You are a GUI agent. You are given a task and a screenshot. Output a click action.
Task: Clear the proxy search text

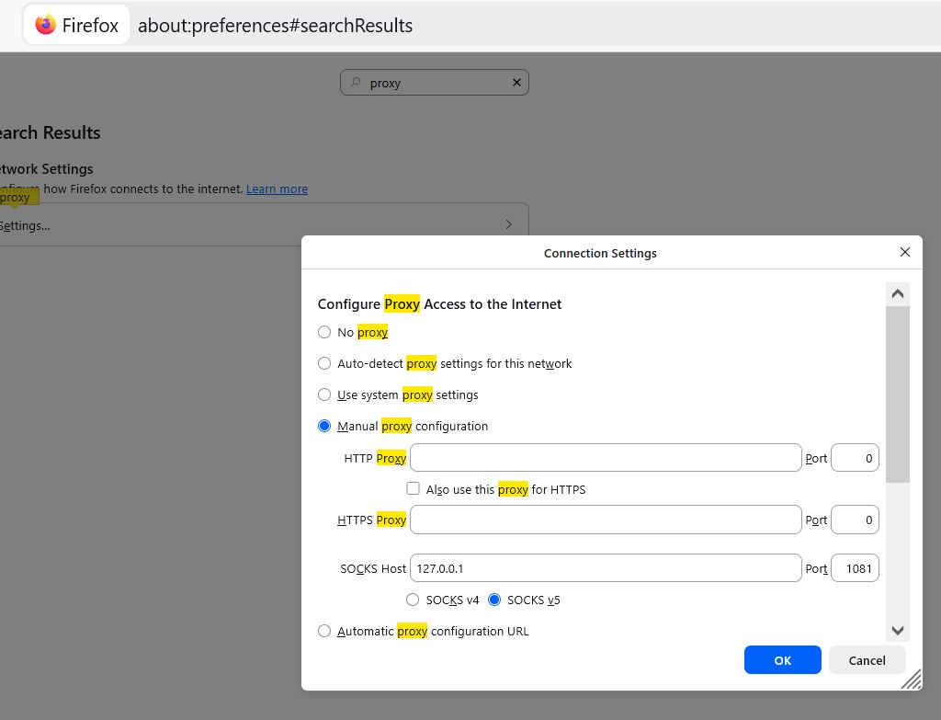[516, 83]
